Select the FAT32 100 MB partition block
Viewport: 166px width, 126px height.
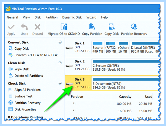coord(110,47)
